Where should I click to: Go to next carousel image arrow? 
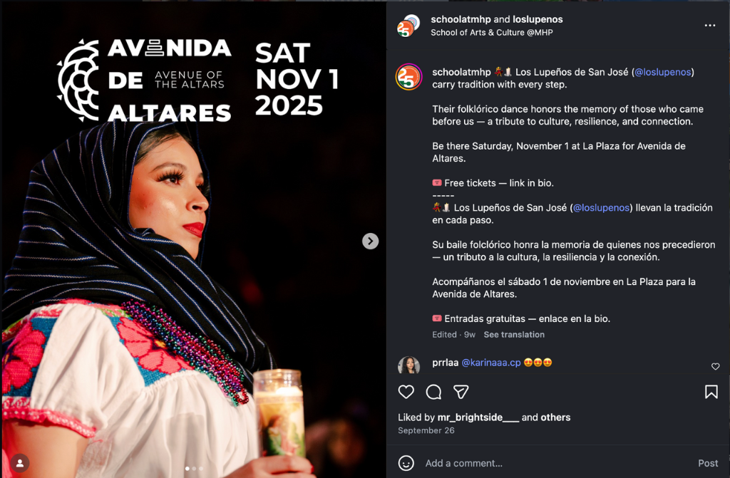[x=370, y=241]
